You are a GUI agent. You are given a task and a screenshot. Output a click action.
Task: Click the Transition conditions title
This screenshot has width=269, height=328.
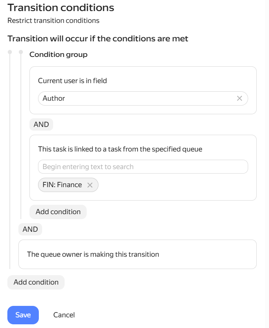pos(61,8)
